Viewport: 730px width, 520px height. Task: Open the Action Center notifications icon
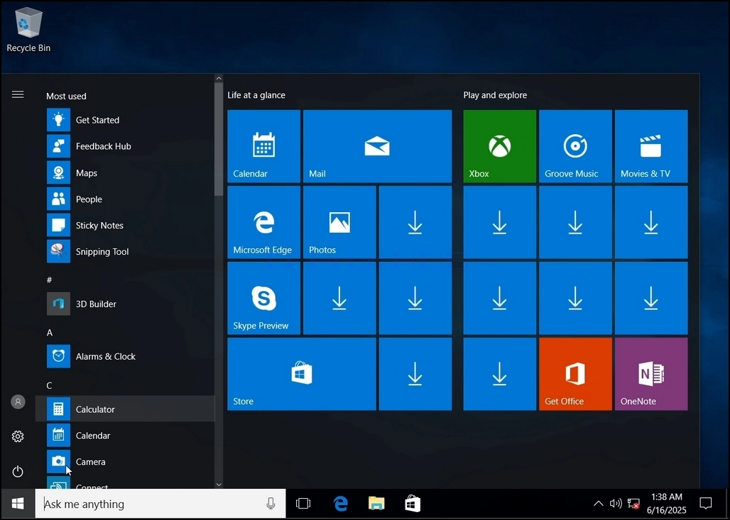[x=706, y=504]
